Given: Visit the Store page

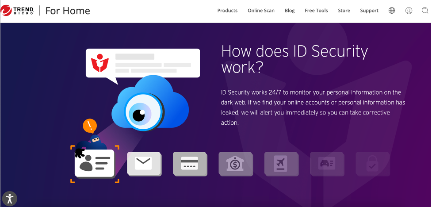Looking at the screenshot, I should point(344,11).
